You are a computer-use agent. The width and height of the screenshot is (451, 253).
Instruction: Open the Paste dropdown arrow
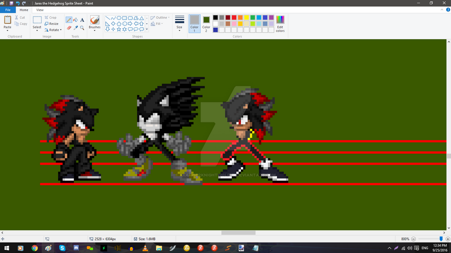[x=7, y=30]
